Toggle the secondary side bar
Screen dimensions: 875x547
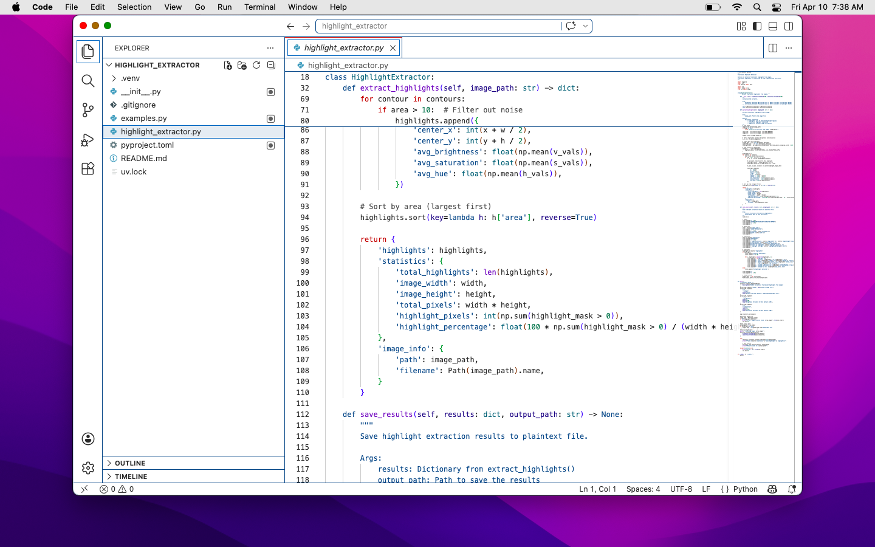tap(788, 26)
